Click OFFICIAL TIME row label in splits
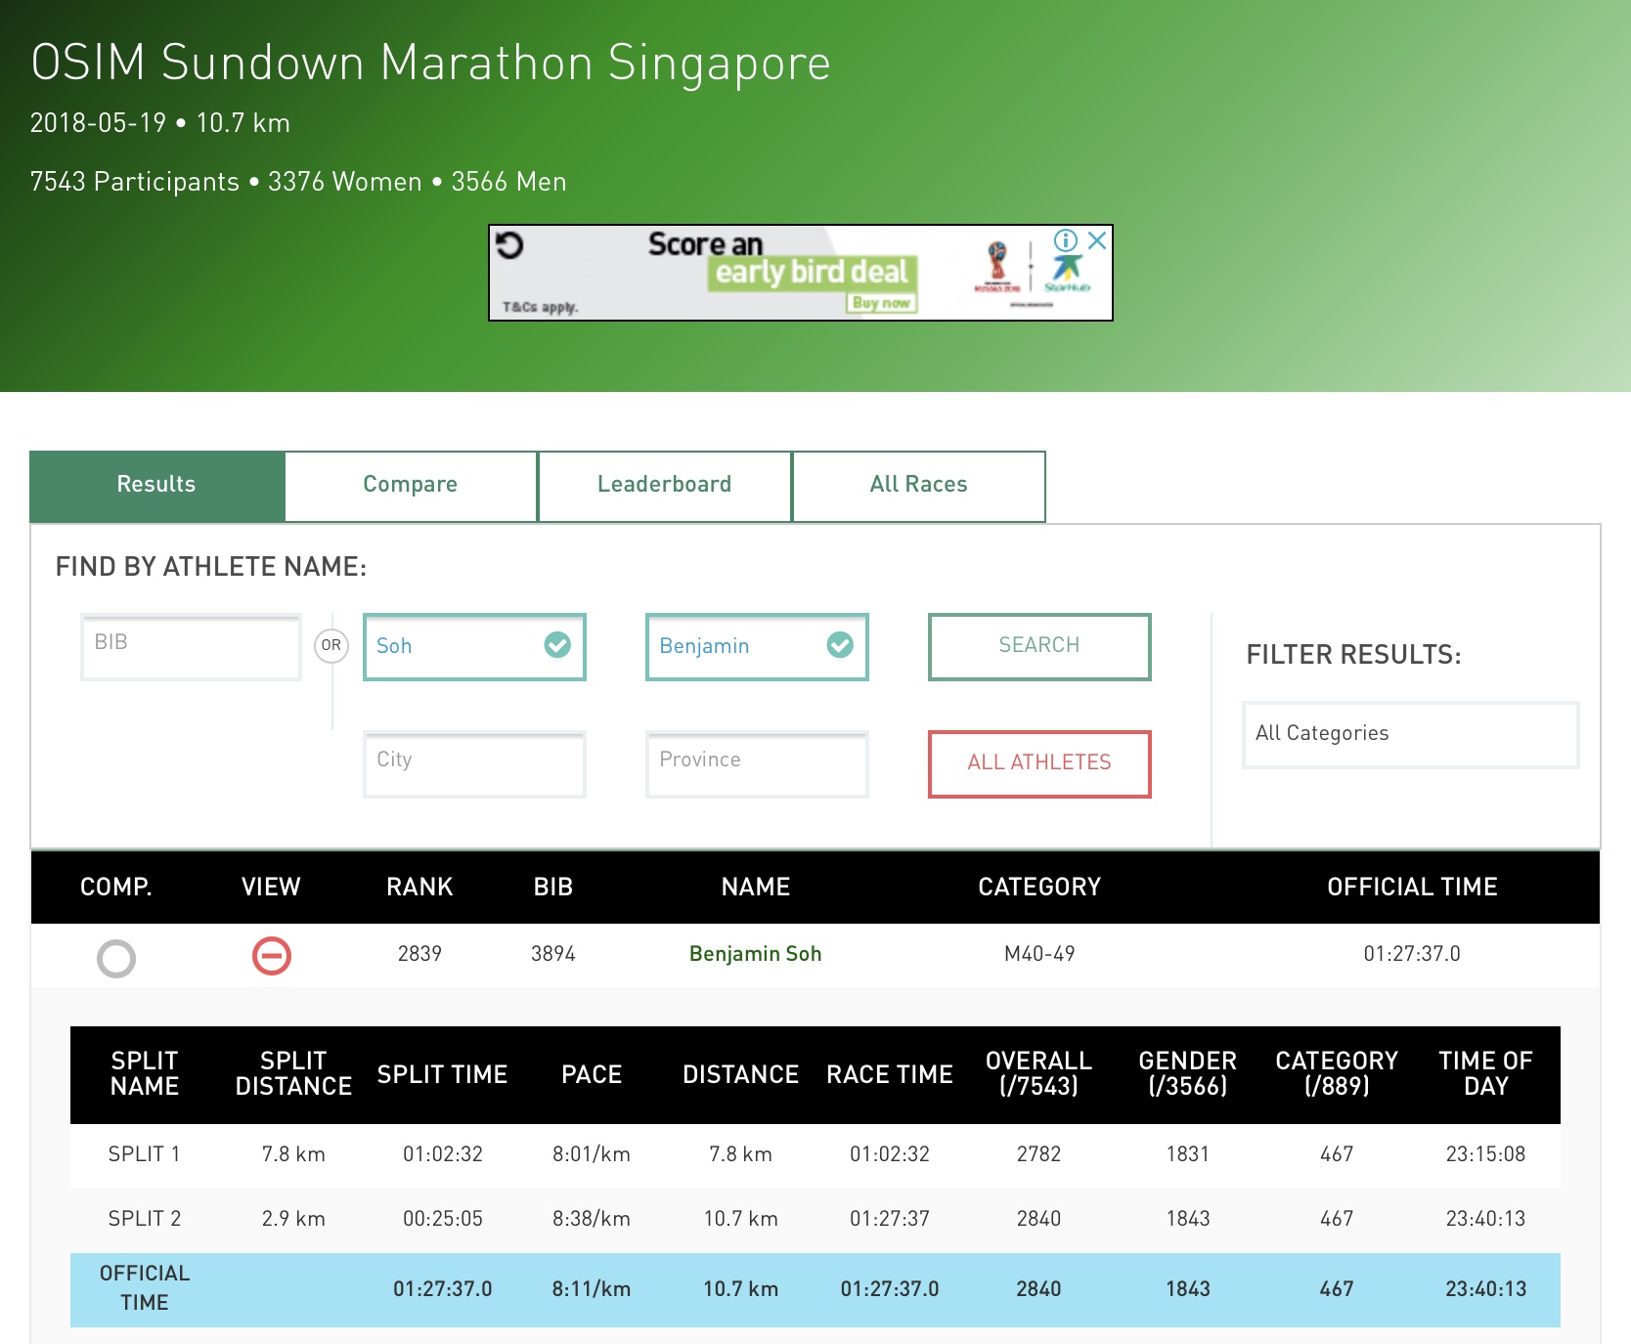This screenshot has height=1344, width=1631. tap(145, 1288)
